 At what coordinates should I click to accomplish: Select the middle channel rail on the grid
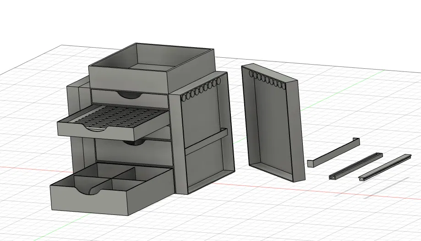click(356, 166)
